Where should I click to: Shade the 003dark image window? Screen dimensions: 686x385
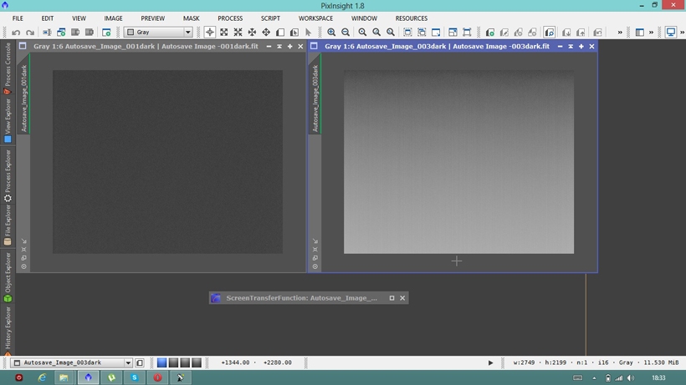[x=571, y=46]
